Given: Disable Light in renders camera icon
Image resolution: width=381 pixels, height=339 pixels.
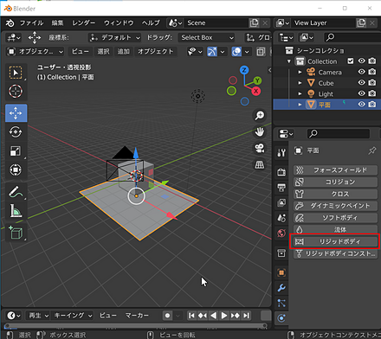Looking at the screenshot, I should [x=372, y=93].
